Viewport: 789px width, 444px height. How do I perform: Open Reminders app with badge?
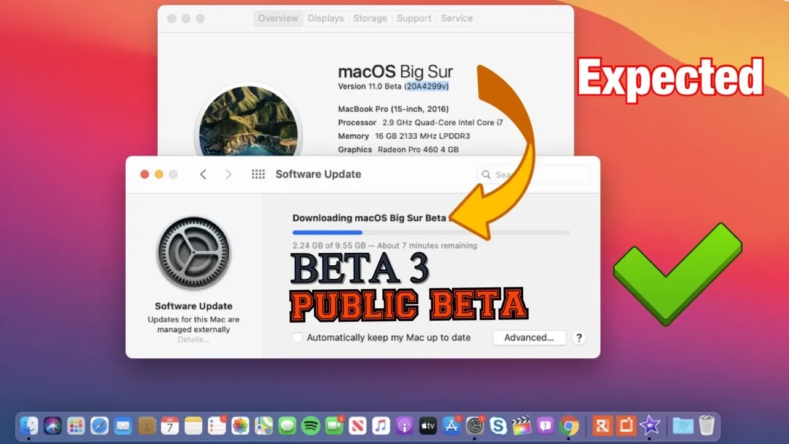pyautogui.click(x=217, y=425)
